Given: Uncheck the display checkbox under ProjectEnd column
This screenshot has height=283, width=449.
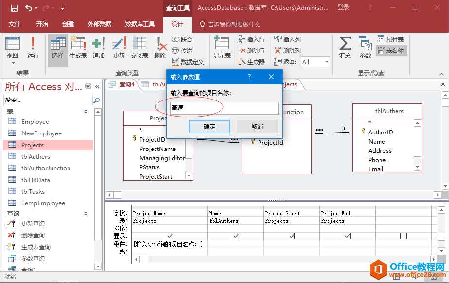Looking at the screenshot, I should 347,236.
